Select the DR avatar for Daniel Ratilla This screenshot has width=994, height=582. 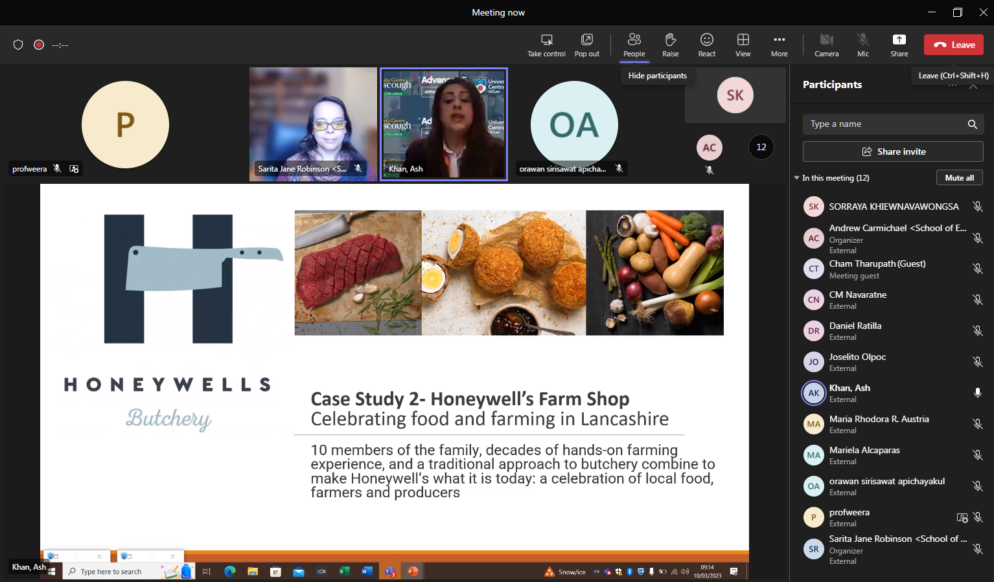click(814, 331)
